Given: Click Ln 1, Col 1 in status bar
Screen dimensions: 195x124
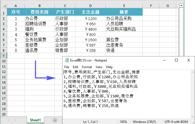Looking at the screenshot, I should point(90,122).
